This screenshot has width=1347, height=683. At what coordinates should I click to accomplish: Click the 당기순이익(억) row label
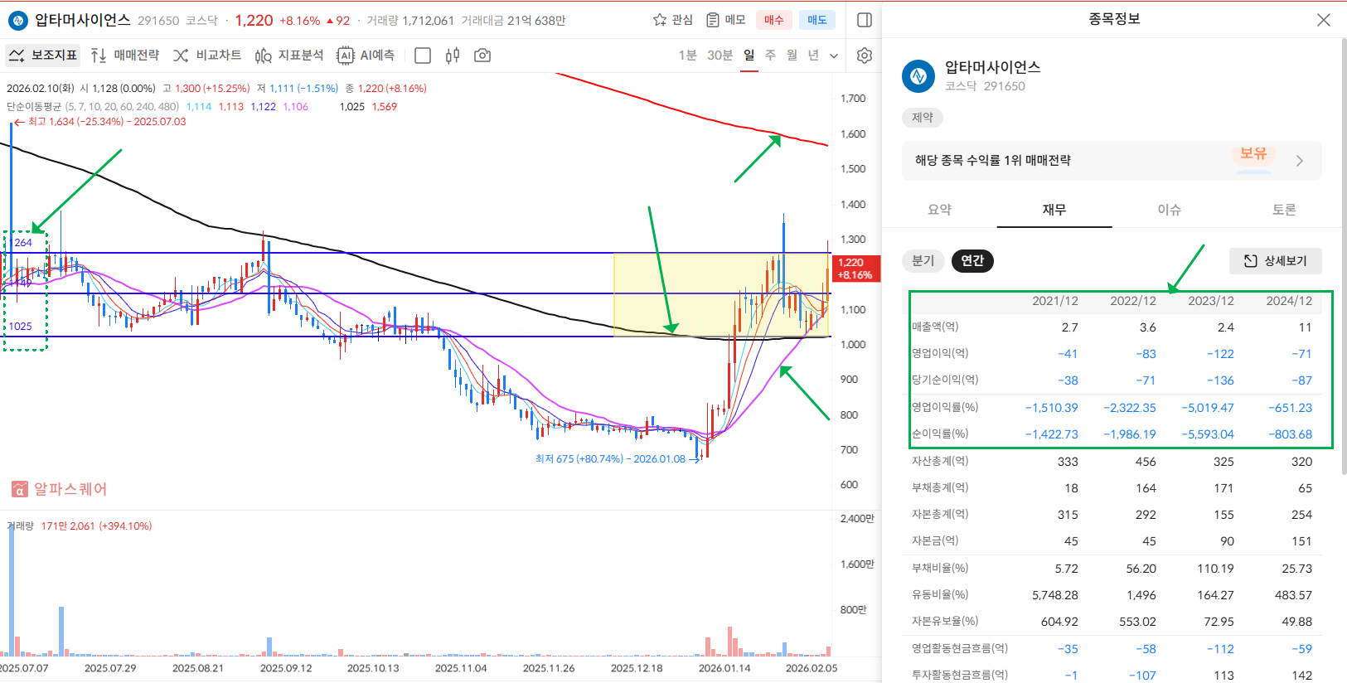[945, 380]
